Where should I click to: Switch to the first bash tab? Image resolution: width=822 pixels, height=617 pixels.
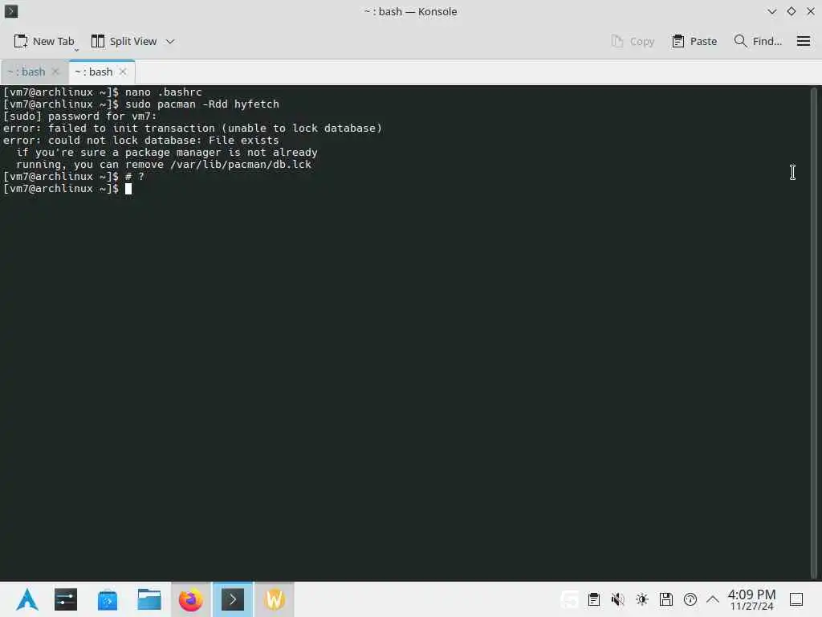click(x=26, y=72)
